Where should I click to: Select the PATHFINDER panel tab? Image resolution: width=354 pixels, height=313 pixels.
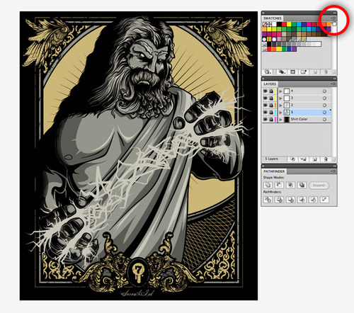[274, 171]
